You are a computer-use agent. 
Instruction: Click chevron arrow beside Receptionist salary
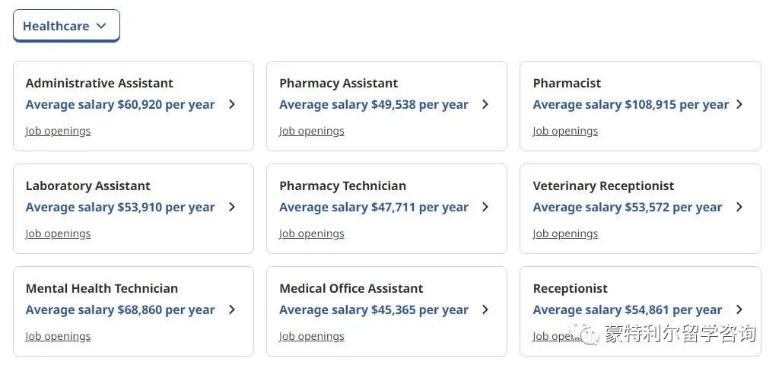click(x=739, y=309)
